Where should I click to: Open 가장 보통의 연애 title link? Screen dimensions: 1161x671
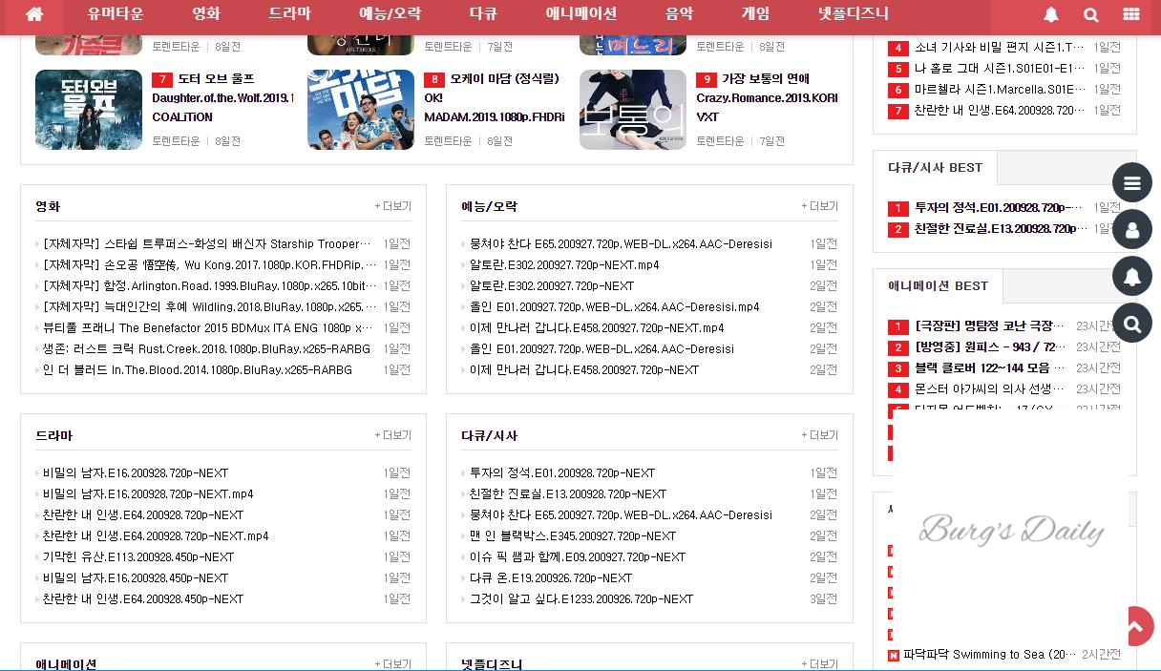[766, 79]
